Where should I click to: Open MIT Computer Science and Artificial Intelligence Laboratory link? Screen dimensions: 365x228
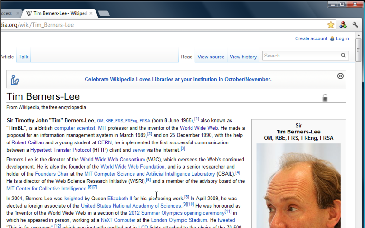coord(149,174)
